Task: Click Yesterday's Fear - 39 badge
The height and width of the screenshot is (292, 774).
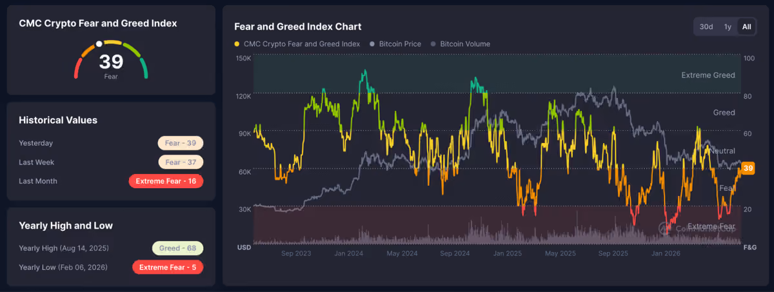Action: 181,143
